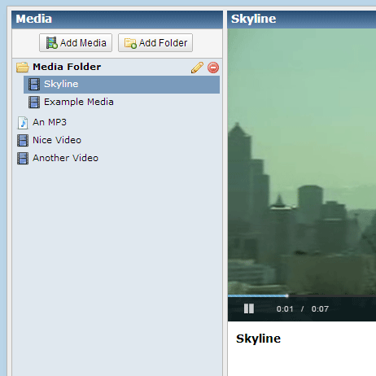The height and width of the screenshot is (376, 376).
Task: Select the Skyline item in the media list
Action: coord(121,85)
